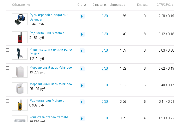178x122 pixels.
Task: Sort table by Клики column header
Action: [x=142, y=5]
